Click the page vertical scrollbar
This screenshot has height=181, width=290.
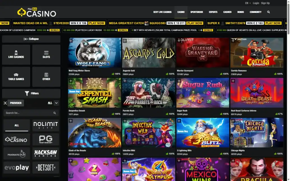(x=288, y=18)
